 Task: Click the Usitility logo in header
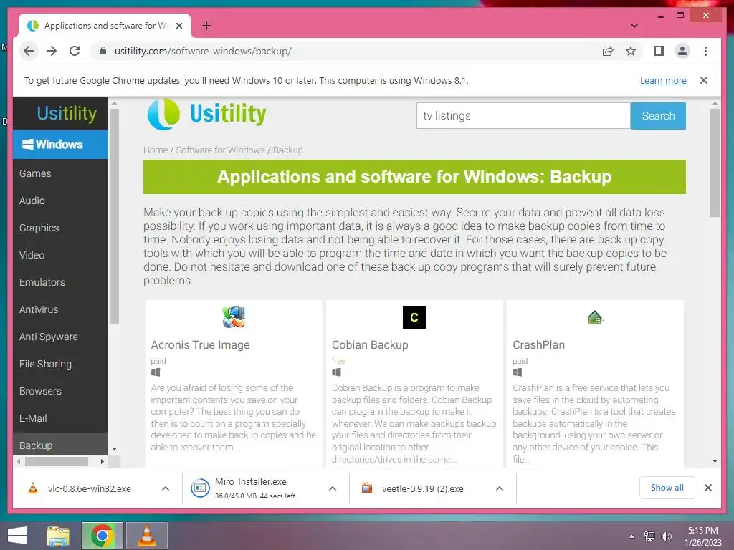[206, 114]
